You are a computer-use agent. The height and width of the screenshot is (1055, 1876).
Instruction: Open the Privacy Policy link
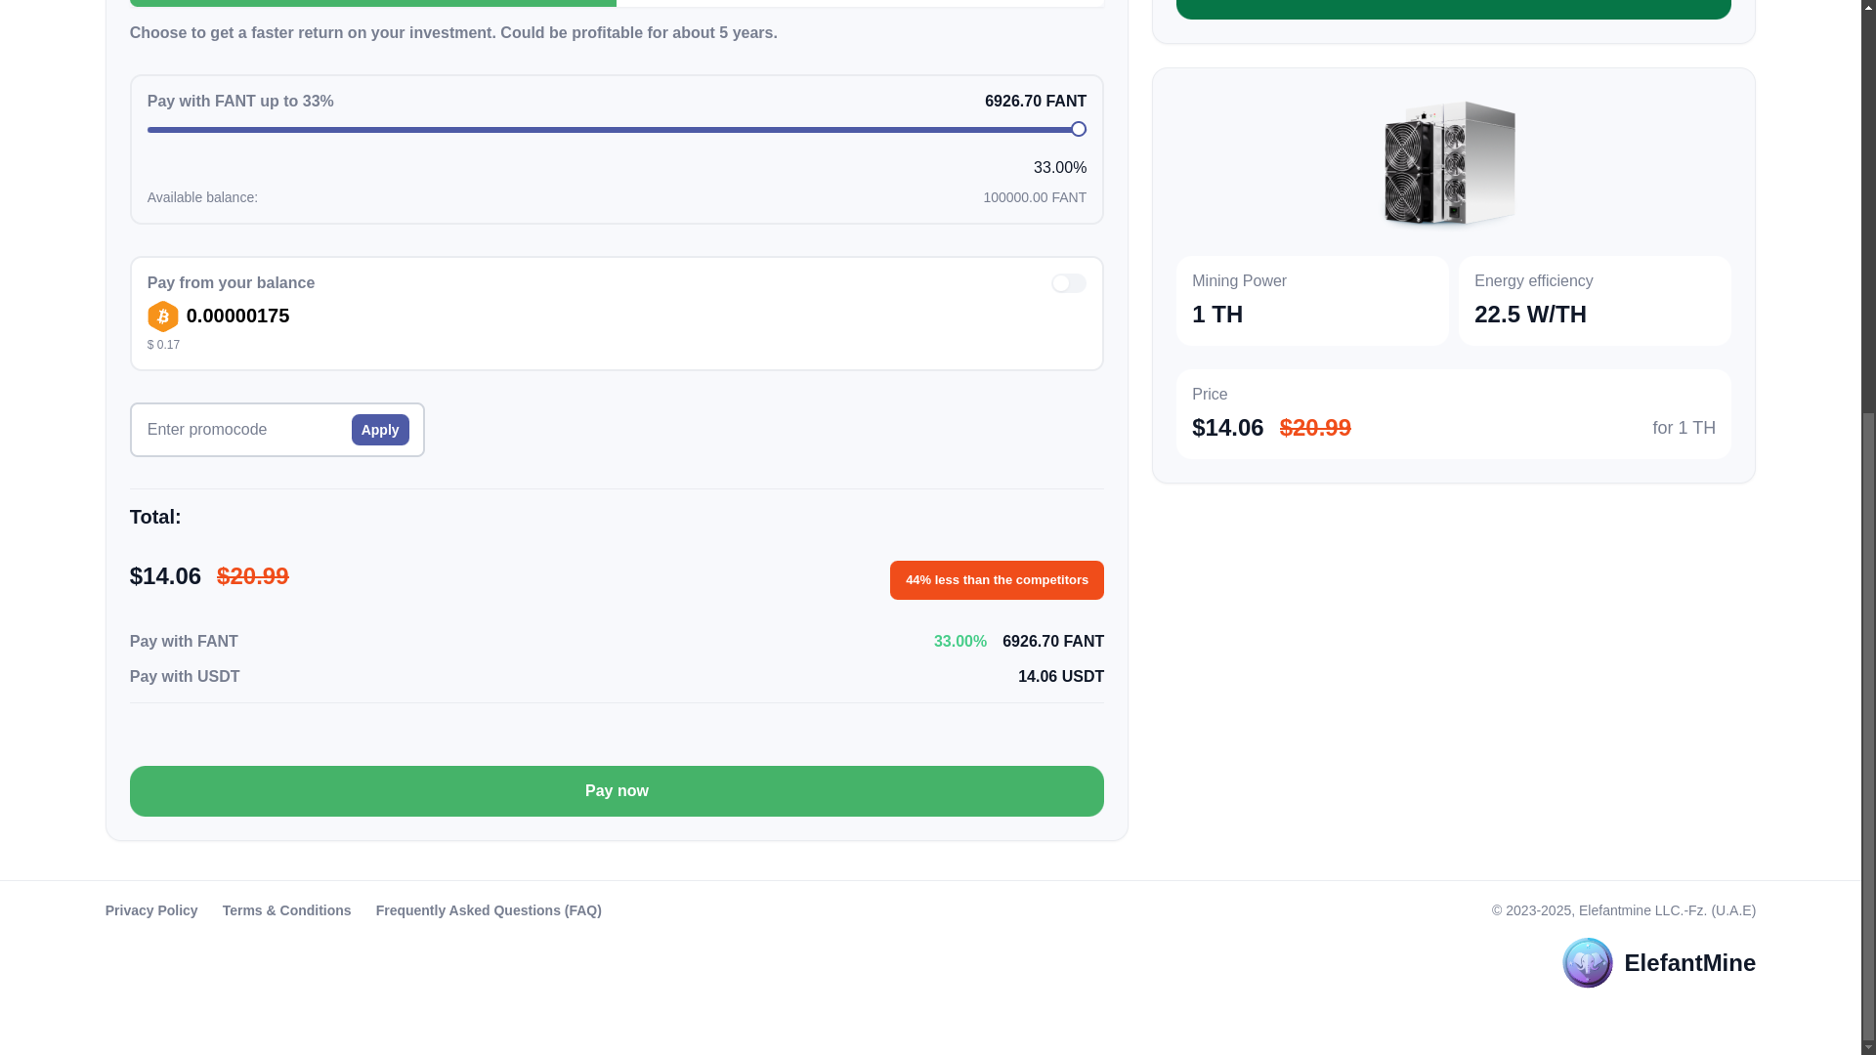pos(151,910)
